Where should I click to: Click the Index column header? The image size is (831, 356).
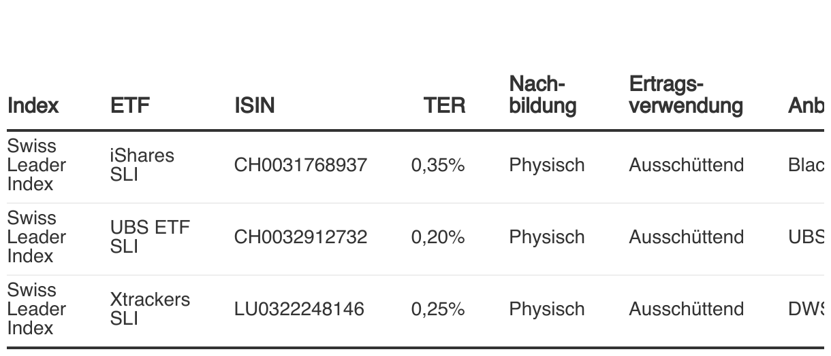click(33, 105)
